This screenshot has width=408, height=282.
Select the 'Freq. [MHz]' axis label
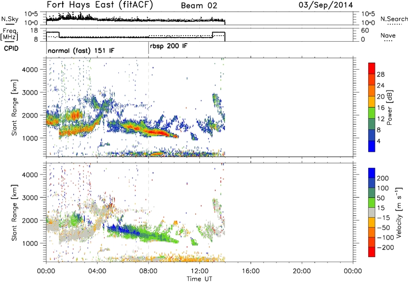(9, 35)
